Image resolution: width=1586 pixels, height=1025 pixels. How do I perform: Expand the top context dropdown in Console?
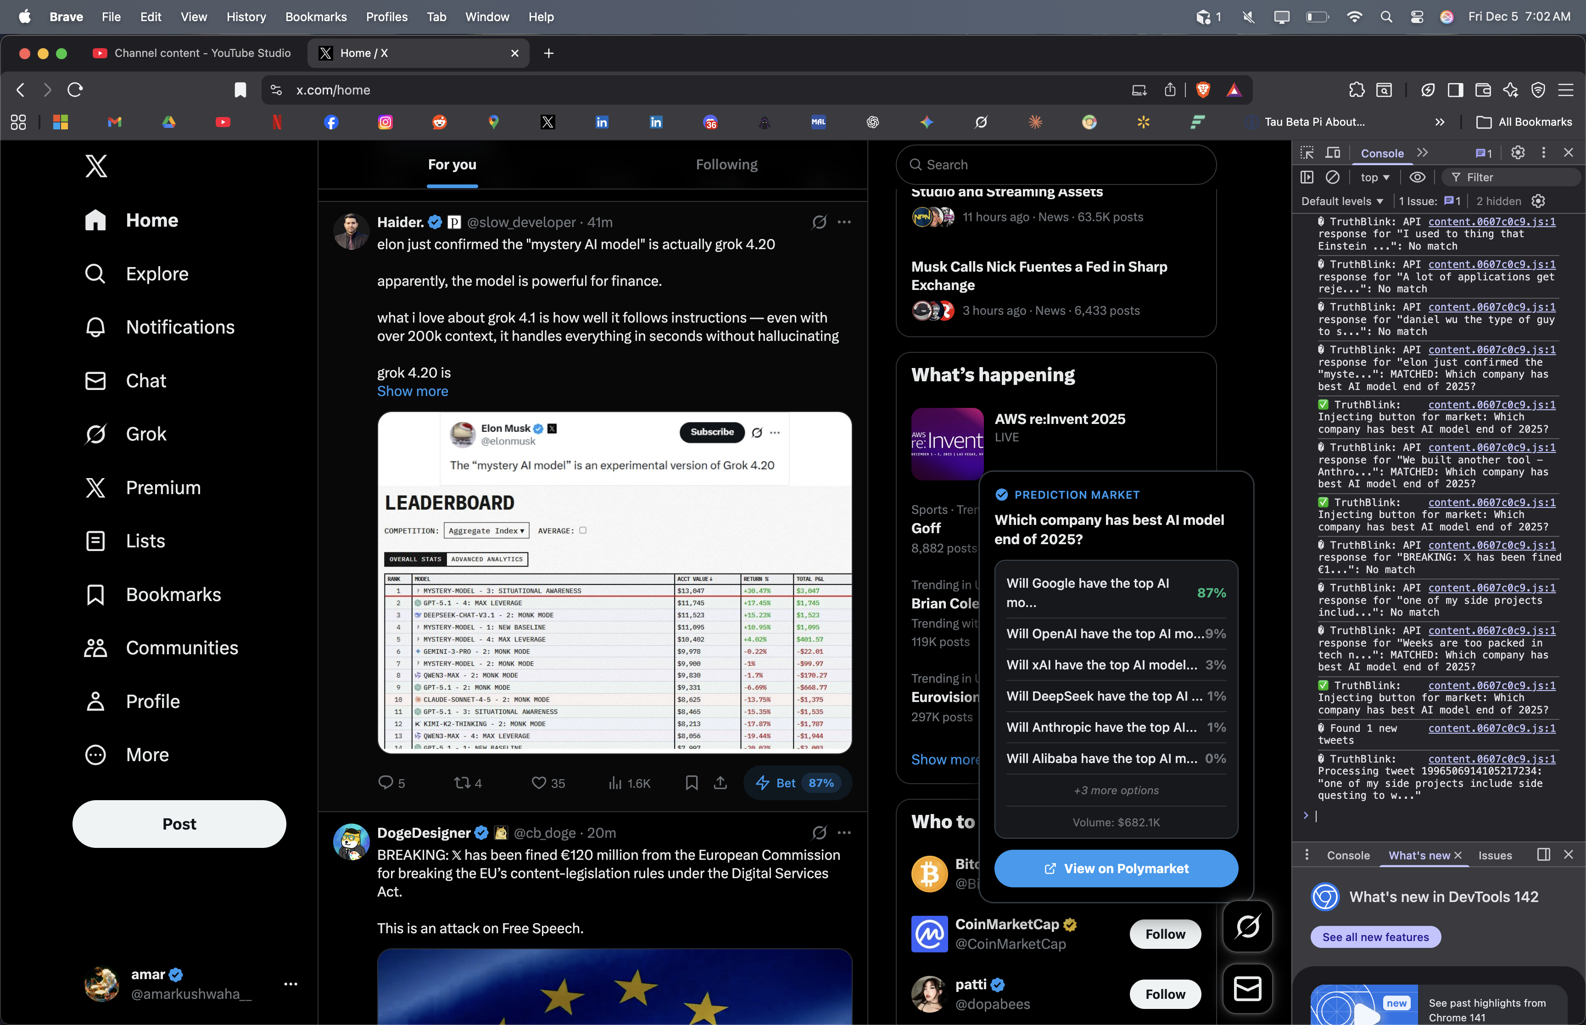(x=1374, y=177)
